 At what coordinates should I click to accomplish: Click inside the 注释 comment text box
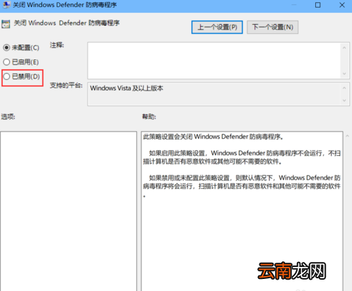214,61
